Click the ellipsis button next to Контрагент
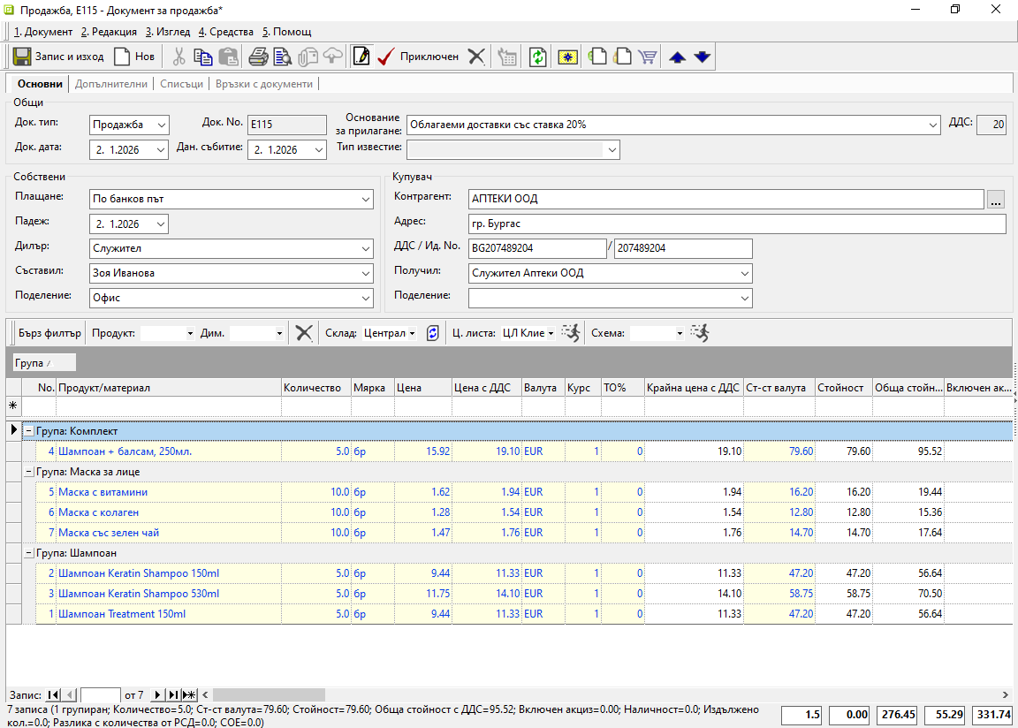Screen dimensions: 1018x728 996,200
